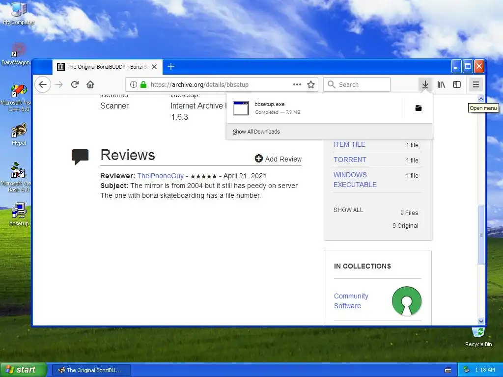Click the Community Software green logo
The image size is (503, 377).
406,301
